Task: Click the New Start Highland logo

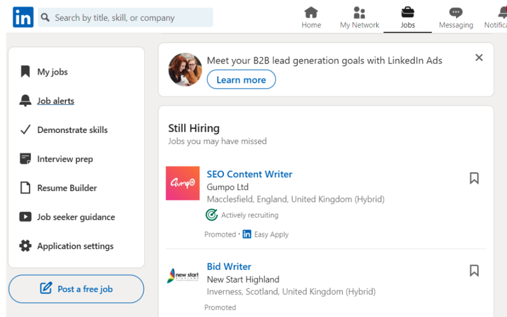Action: coord(183,276)
